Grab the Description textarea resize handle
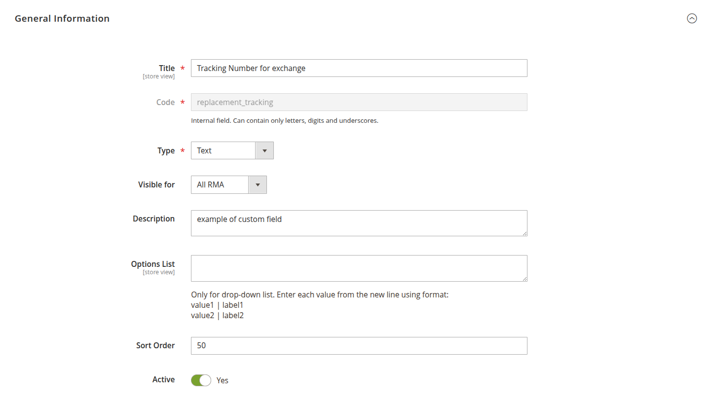The width and height of the screenshot is (712, 403). (525, 233)
